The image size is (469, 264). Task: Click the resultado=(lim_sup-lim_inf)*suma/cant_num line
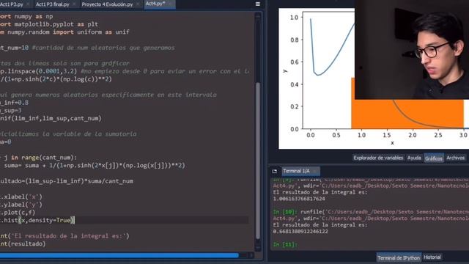click(x=67, y=181)
